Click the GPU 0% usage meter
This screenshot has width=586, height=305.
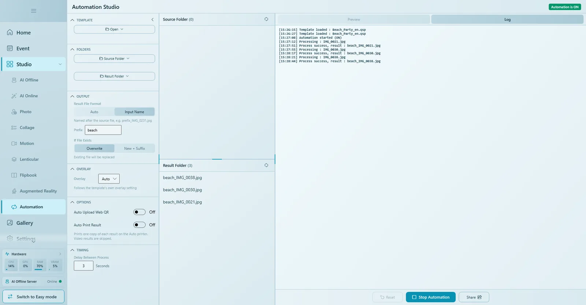click(x=25, y=265)
